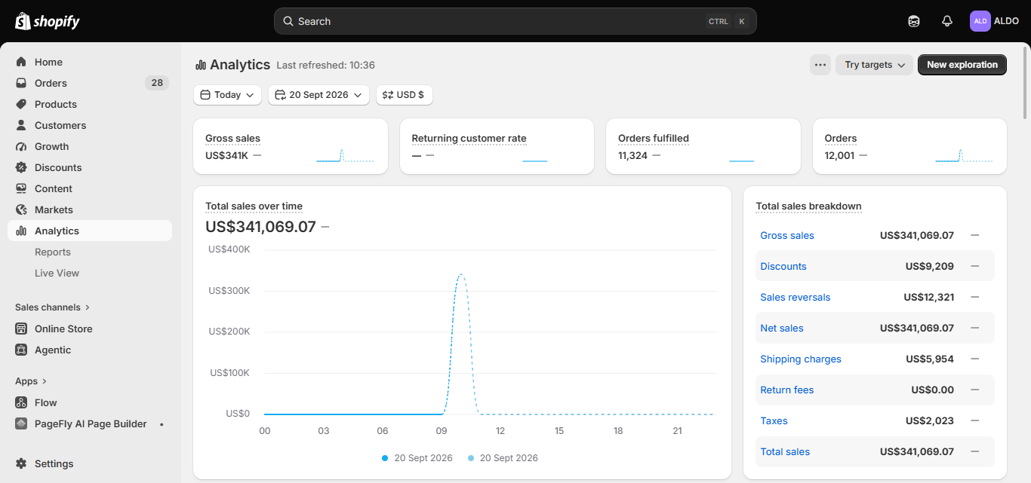Click the search magnifier icon

tap(288, 21)
